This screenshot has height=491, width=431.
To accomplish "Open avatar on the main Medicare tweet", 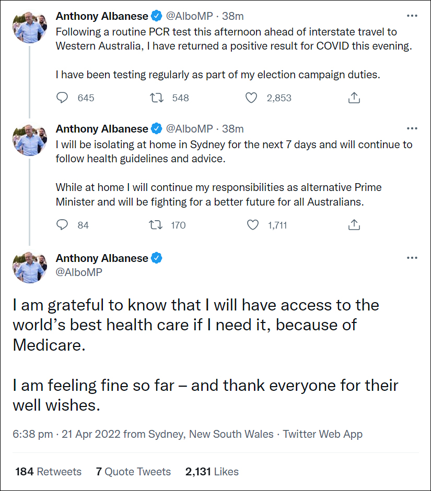I will pos(30,267).
